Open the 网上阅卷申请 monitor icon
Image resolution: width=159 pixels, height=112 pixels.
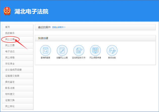pos(95,51)
